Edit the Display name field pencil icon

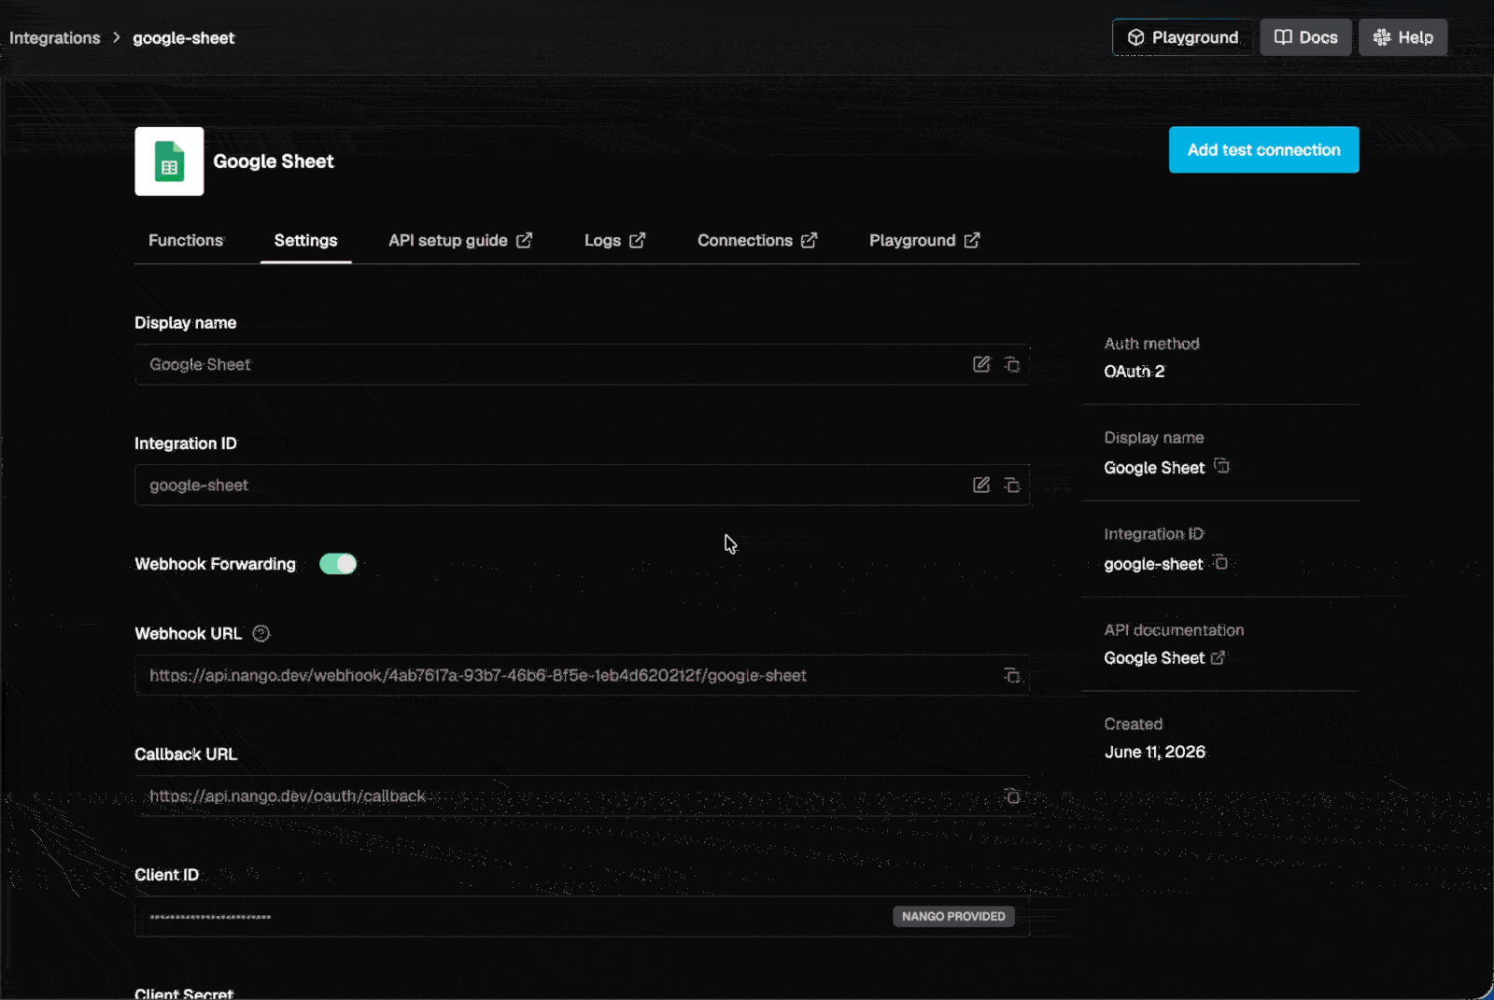coord(981,364)
